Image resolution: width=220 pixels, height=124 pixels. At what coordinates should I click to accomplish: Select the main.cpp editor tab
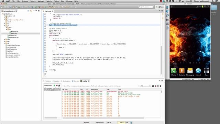[x=48, y=11]
